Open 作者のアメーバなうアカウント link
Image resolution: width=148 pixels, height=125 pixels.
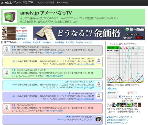pos(120,117)
